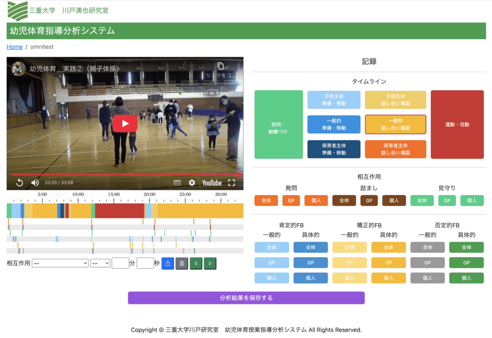Click the minutes (分) input field
The width and height of the screenshot is (492, 338).
[x=120, y=263]
